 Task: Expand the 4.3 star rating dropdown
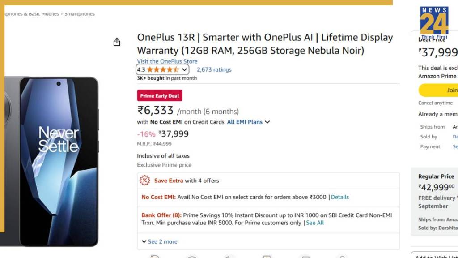point(184,69)
